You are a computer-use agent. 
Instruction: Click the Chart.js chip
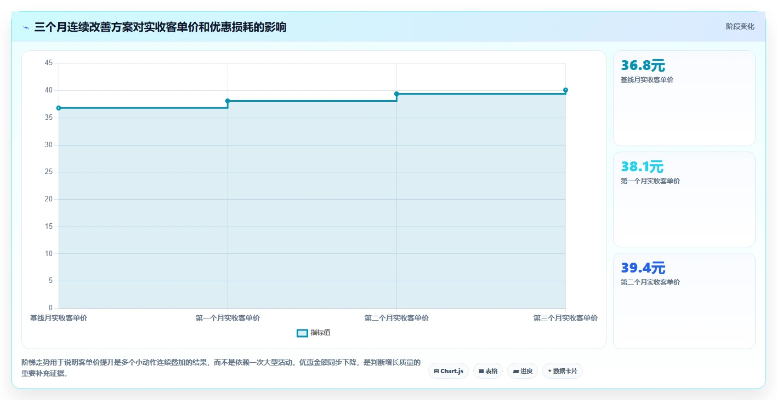(x=449, y=371)
